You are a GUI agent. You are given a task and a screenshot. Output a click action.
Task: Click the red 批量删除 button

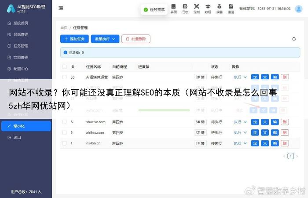pyautogui.click(x=136, y=39)
